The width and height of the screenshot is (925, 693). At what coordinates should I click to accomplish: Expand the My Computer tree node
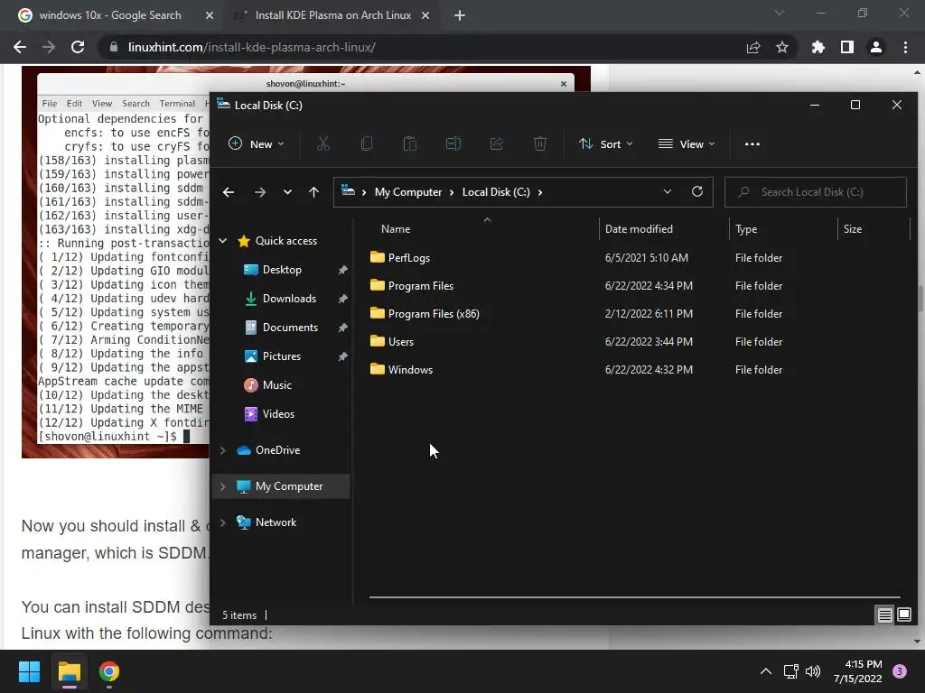click(x=223, y=486)
